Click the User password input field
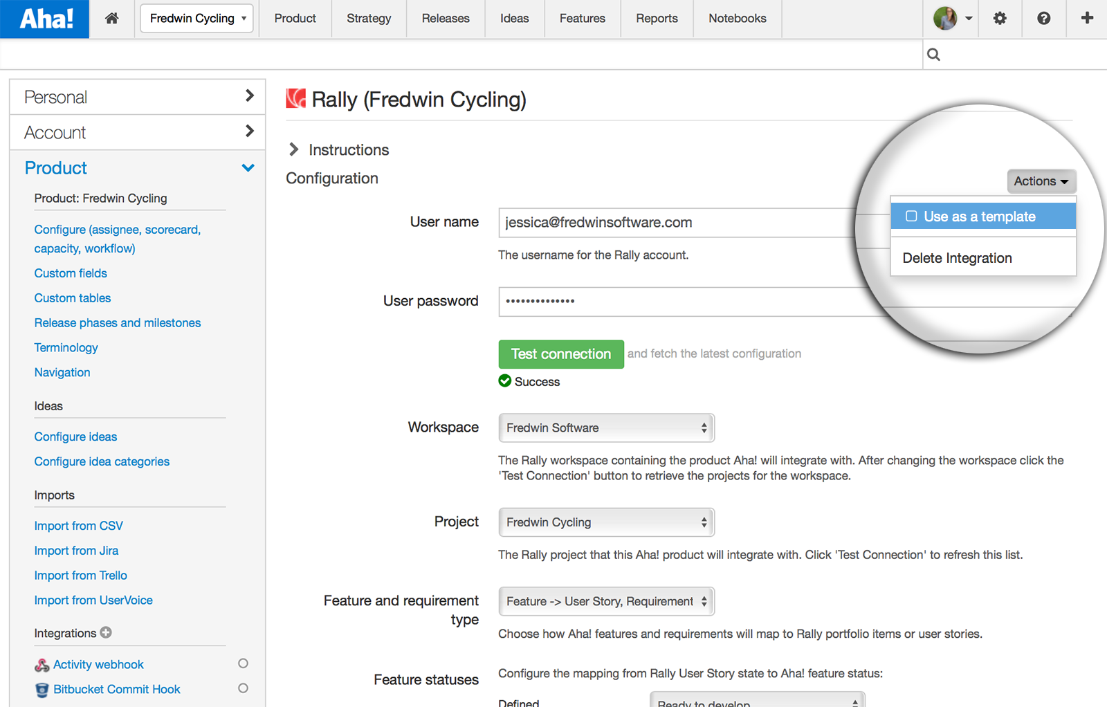1107x707 pixels. tap(692, 302)
